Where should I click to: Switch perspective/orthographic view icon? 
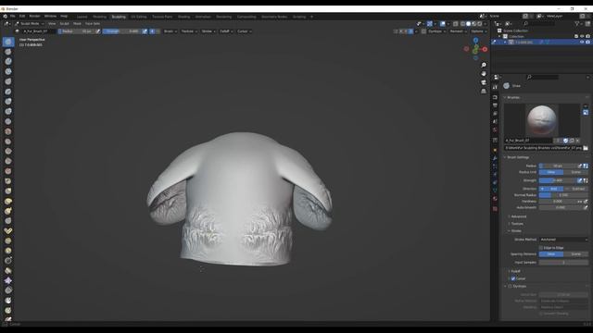(484, 91)
